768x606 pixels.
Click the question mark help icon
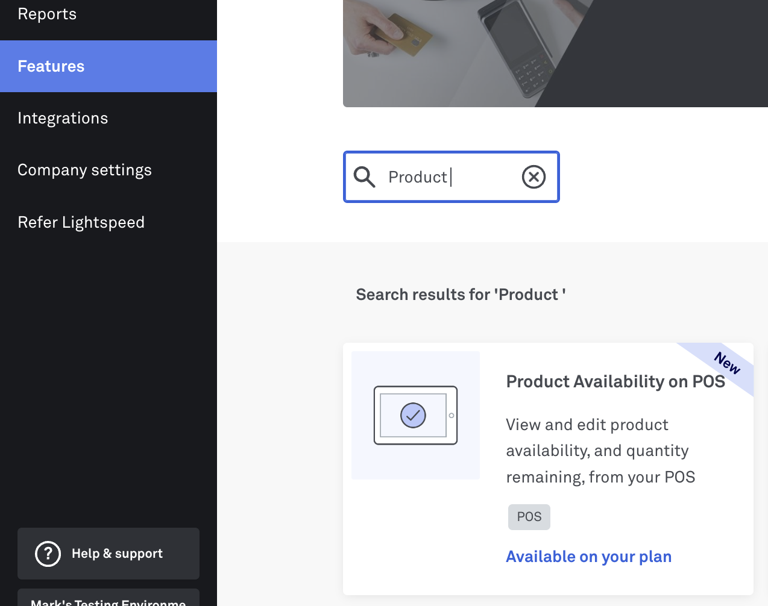(x=48, y=554)
